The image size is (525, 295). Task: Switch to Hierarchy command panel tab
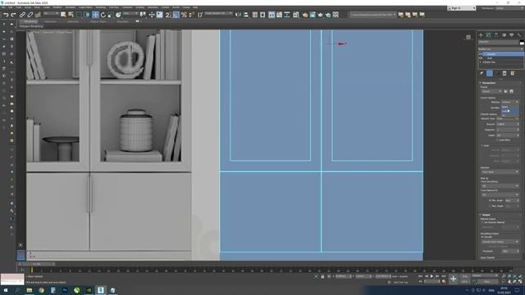(x=496, y=35)
